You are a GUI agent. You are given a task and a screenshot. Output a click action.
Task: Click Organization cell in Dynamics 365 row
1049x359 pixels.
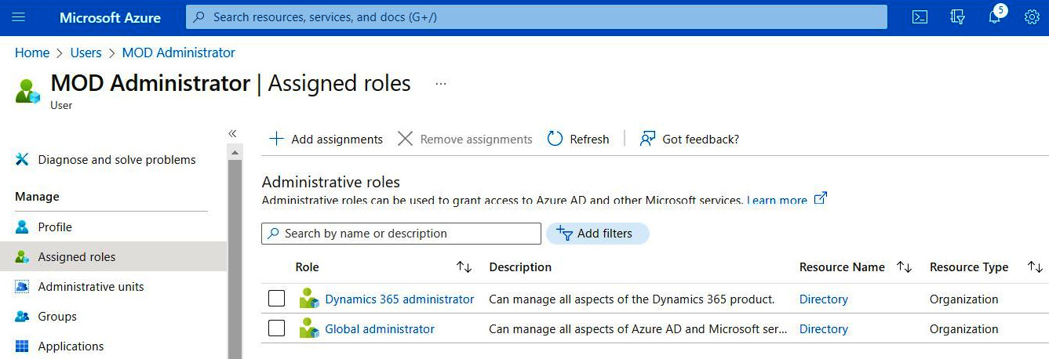point(963,299)
